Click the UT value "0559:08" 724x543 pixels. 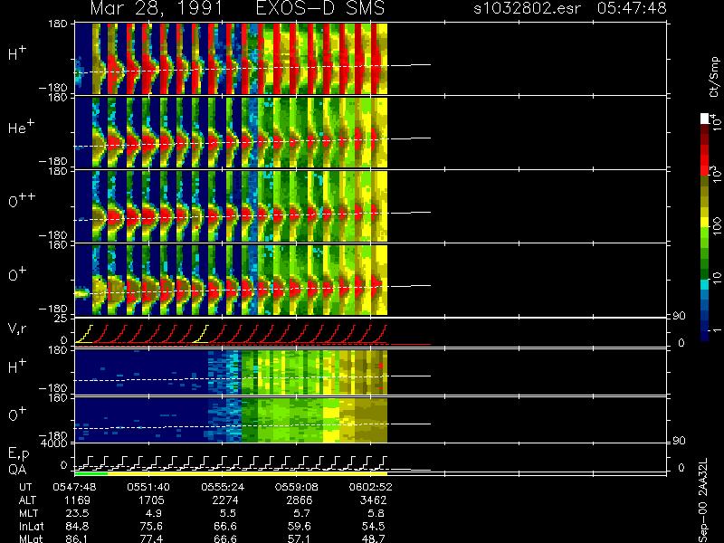pos(297,487)
